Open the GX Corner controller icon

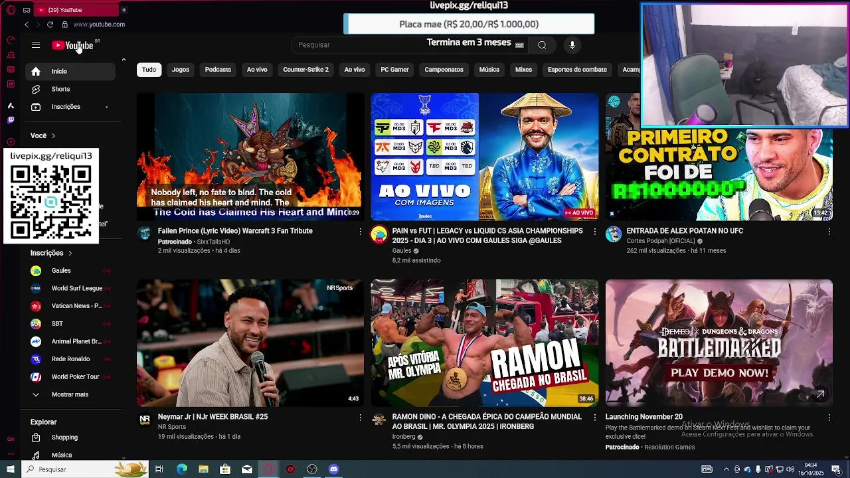coord(26,10)
